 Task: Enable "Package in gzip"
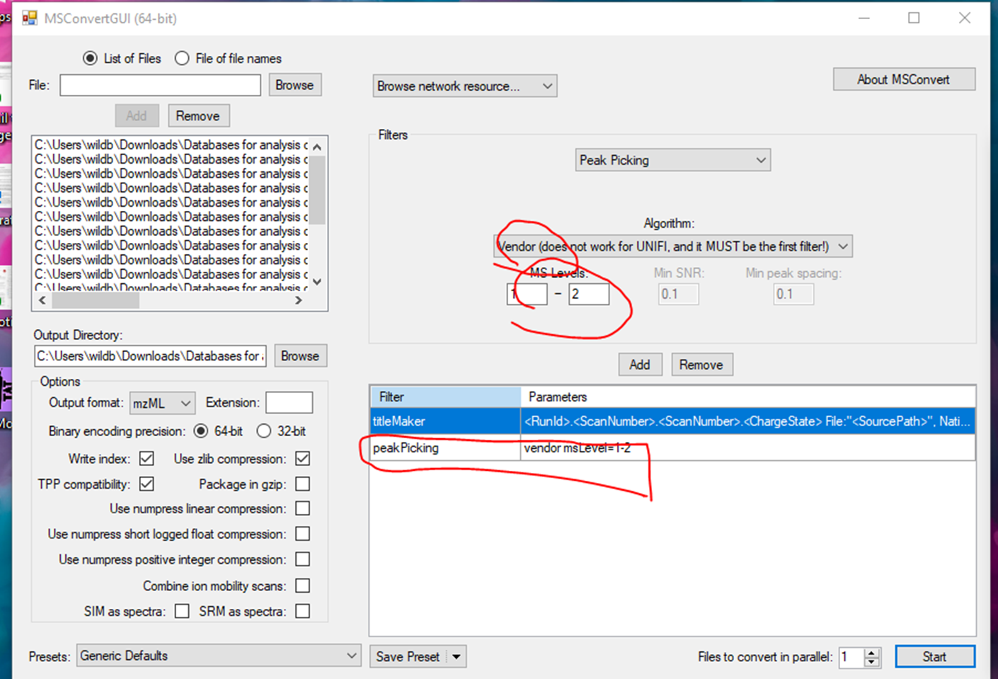(x=303, y=484)
